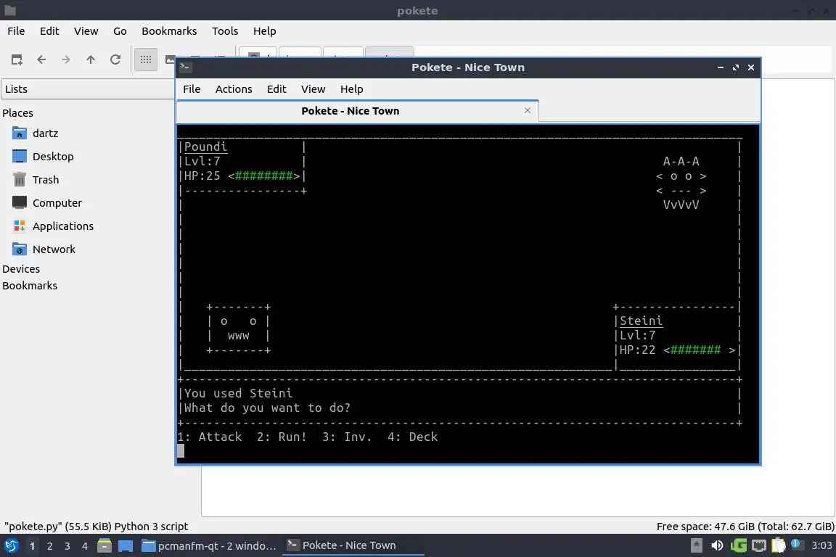The image size is (836, 557).
Task: Click the 3:03 taskbar clock
Action: coord(821,545)
